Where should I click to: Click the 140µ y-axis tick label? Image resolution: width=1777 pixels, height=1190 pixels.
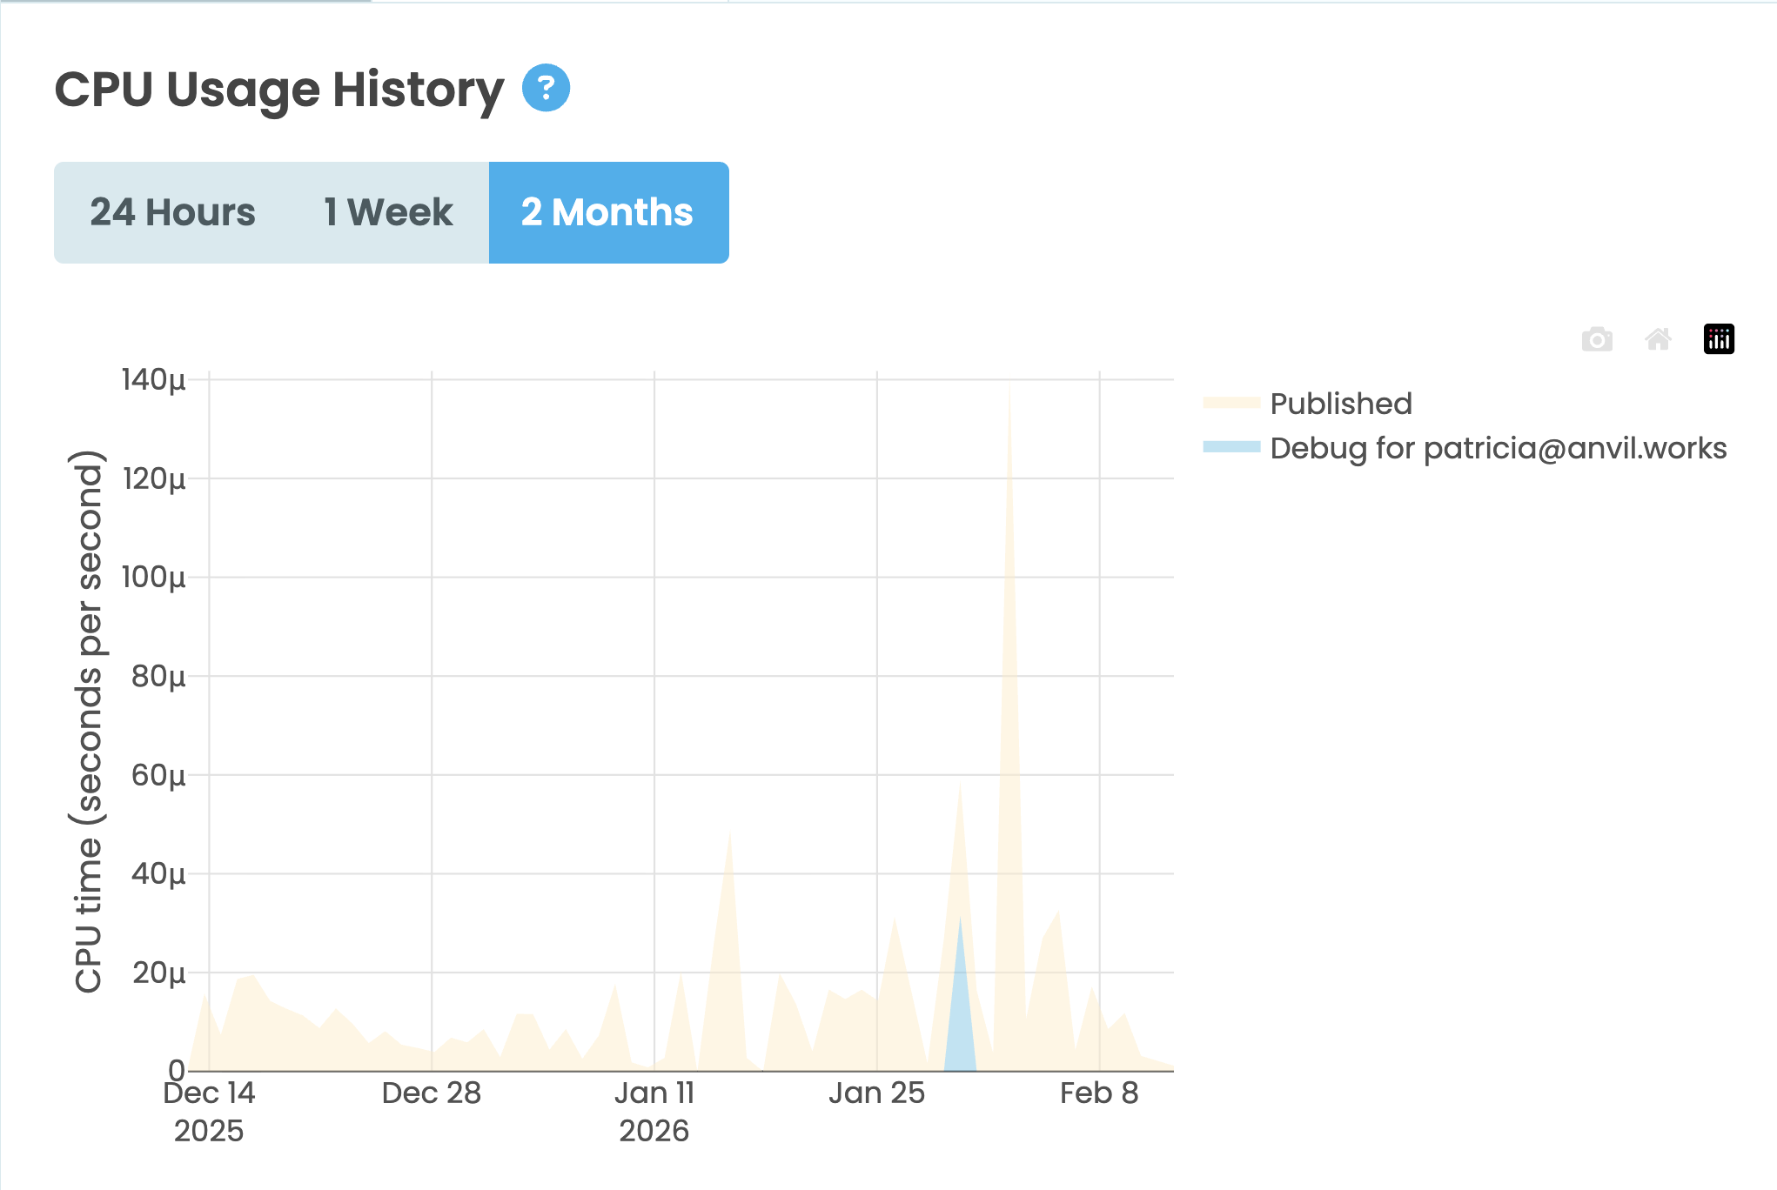point(154,380)
